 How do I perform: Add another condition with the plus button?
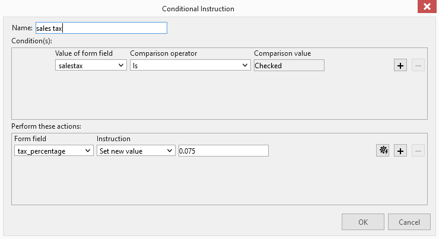click(400, 65)
